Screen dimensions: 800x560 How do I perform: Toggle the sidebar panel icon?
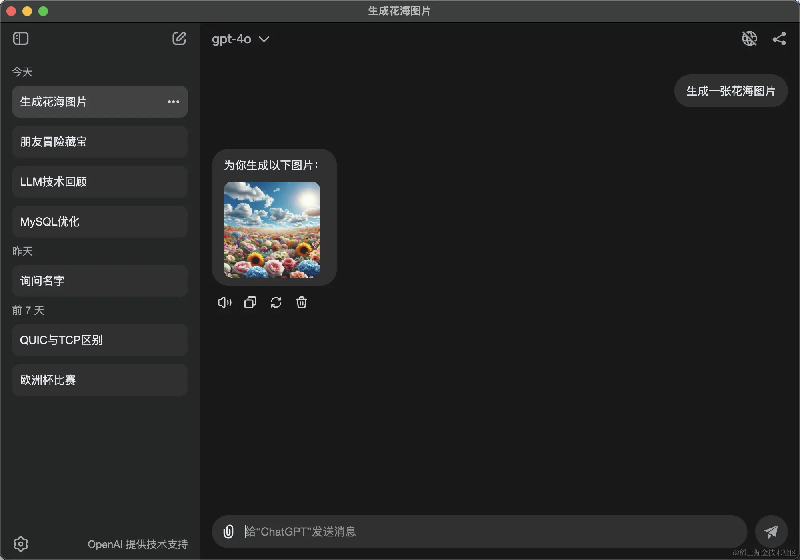point(21,39)
